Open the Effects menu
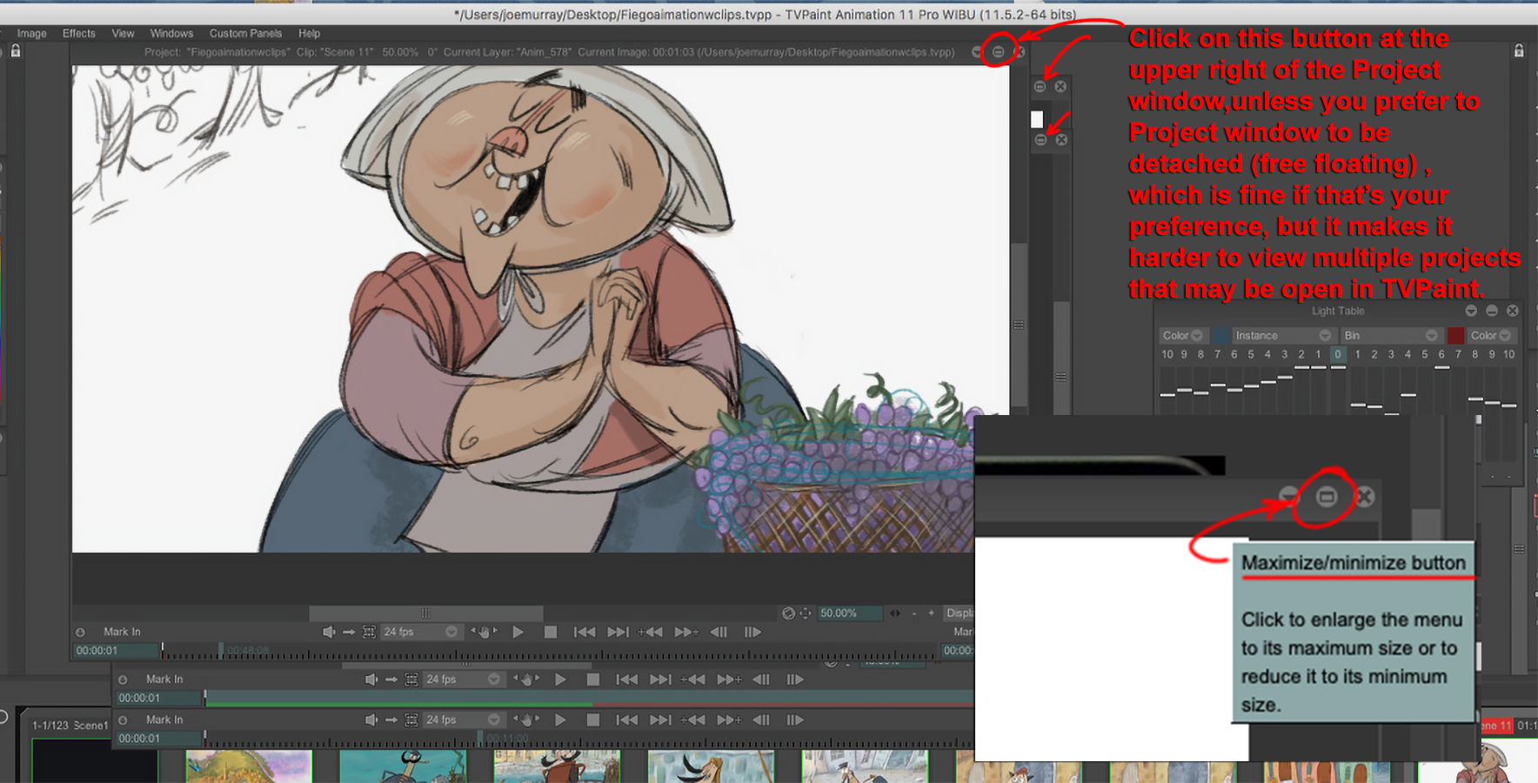The width and height of the screenshot is (1538, 783). (78, 33)
